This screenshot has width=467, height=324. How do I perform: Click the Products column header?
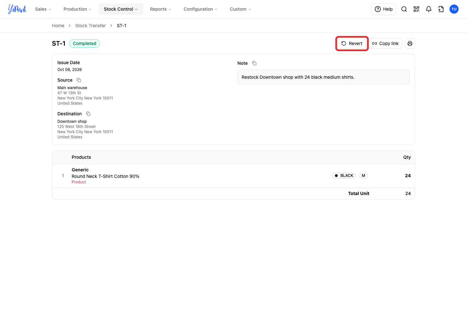point(81,157)
